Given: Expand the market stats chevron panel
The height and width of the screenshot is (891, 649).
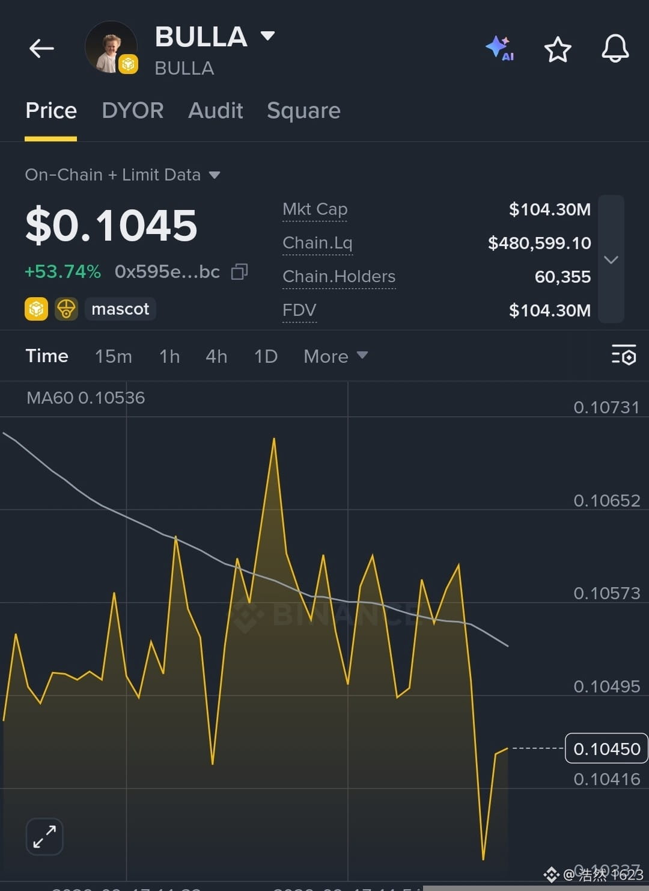Looking at the screenshot, I should [611, 259].
